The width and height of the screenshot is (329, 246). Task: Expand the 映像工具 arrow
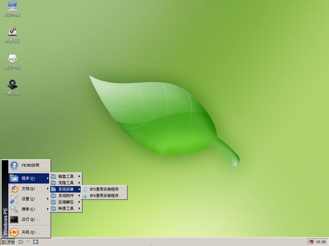point(79,209)
